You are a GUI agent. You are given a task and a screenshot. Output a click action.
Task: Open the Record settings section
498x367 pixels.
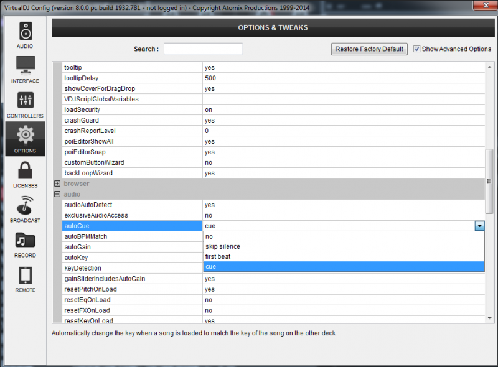26,243
